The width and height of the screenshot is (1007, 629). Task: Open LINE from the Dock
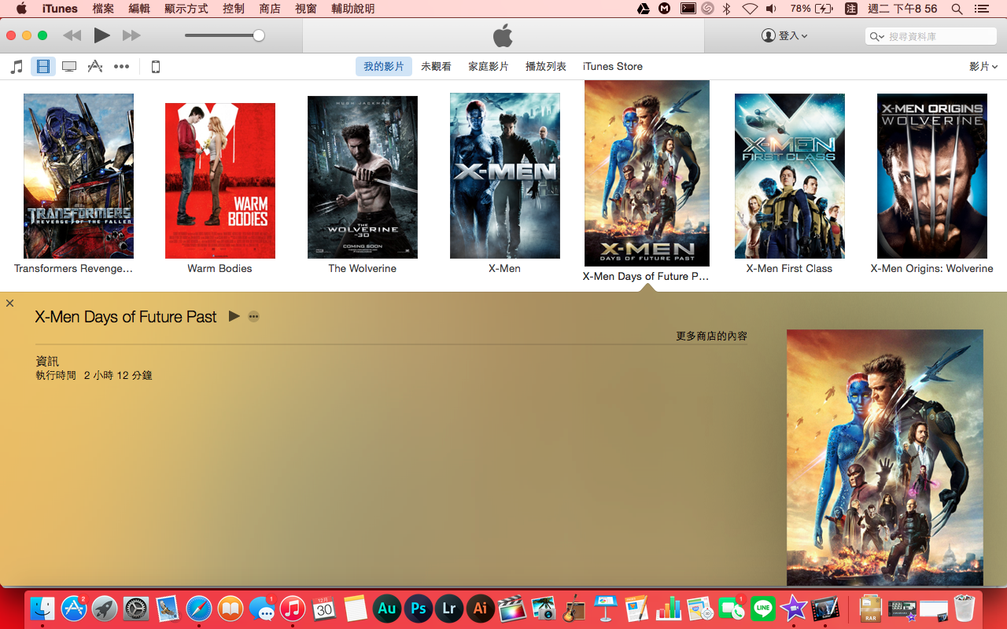(762, 608)
